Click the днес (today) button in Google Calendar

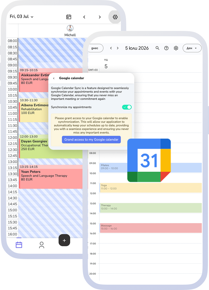pos(95,48)
